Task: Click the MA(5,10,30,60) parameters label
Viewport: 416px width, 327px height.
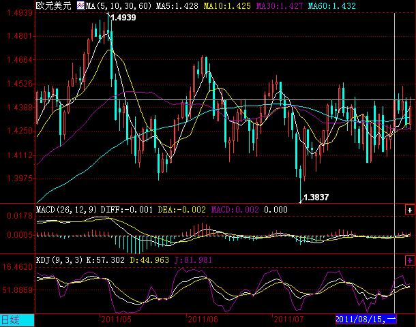Action: click(119, 6)
